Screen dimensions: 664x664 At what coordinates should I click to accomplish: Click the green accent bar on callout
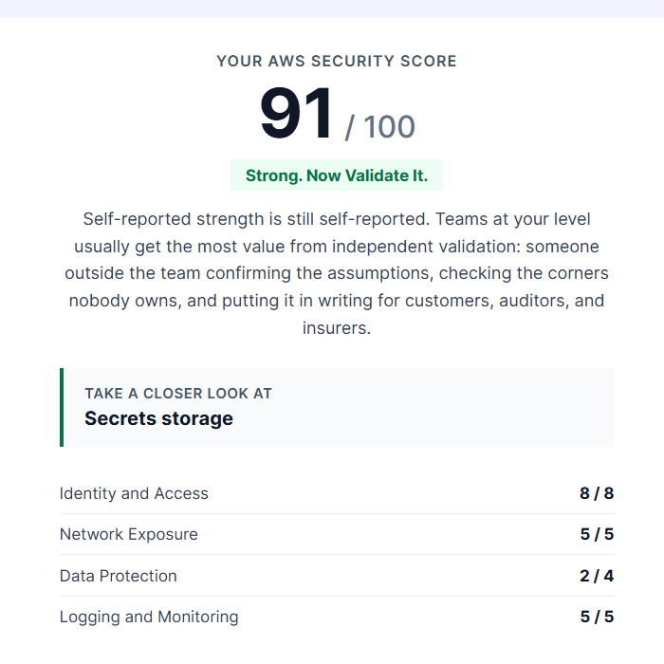(x=62, y=407)
